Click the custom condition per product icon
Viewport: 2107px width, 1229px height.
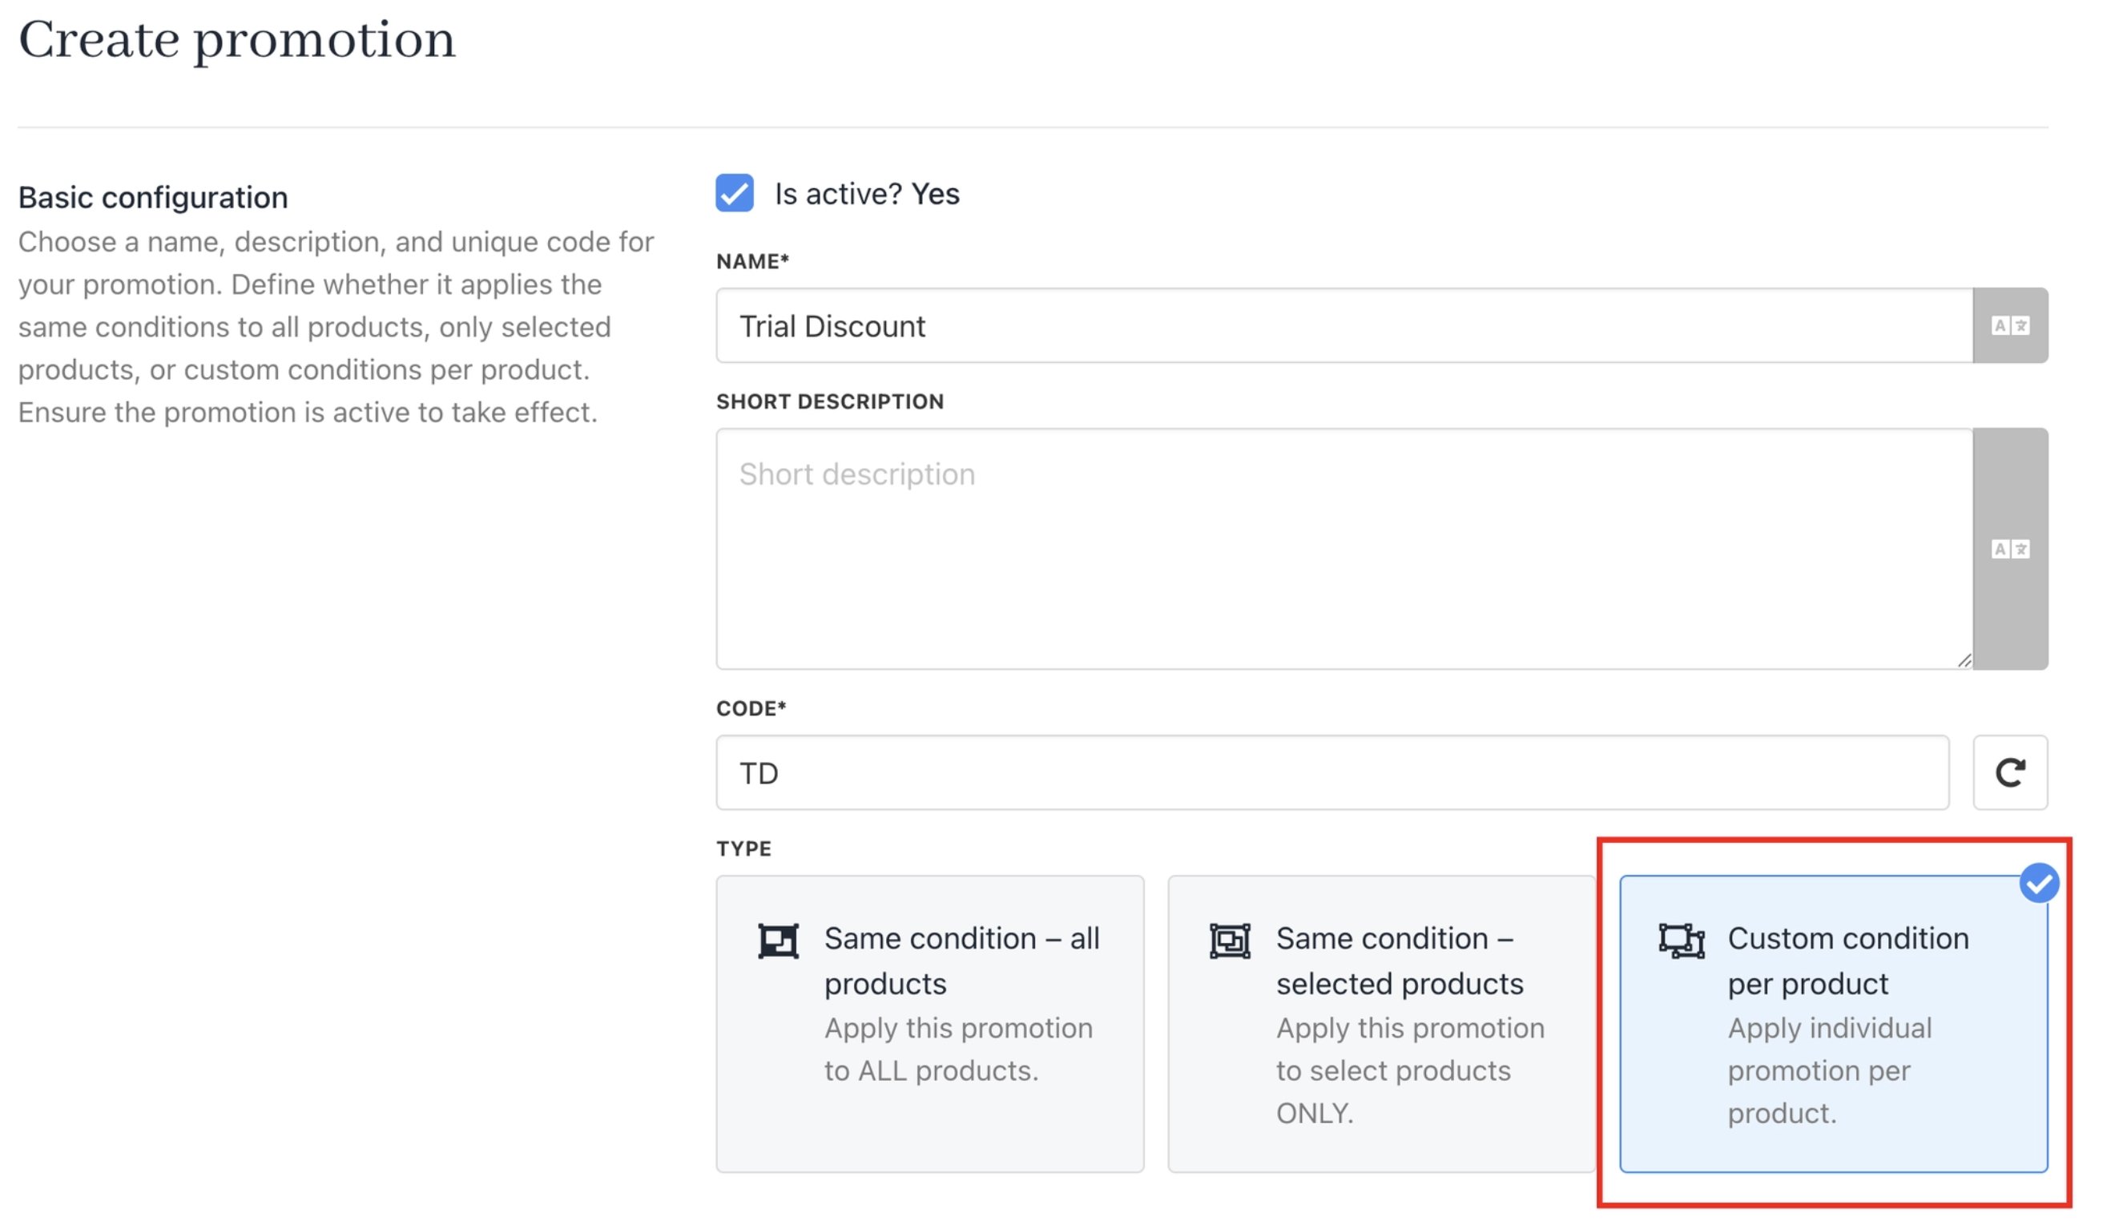click(x=1682, y=941)
